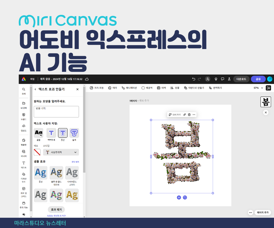Open the 테마 theme toolbar item
This screenshot has height=228, width=274.
pos(113,88)
